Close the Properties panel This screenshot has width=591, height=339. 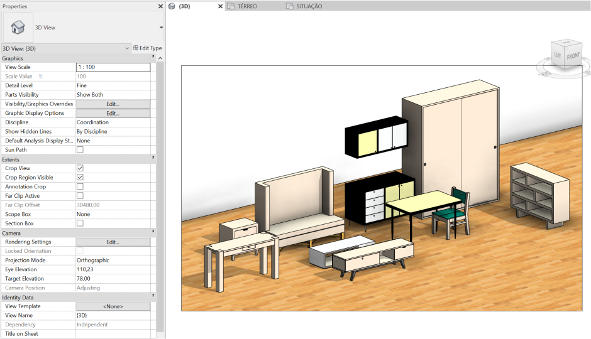pyautogui.click(x=160, y=6)
